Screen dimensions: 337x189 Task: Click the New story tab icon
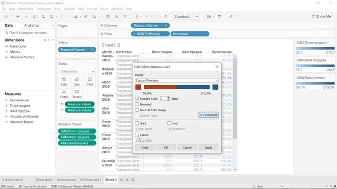(133, 180)
